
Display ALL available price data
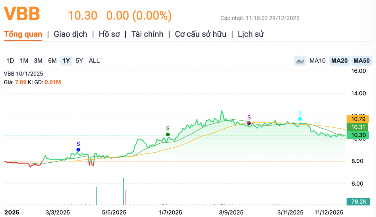pyautogui.click(x=94, y=61)
